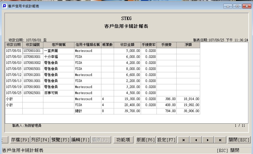Maximize the report window
The image size is (253, 154).
pos(237,6)
